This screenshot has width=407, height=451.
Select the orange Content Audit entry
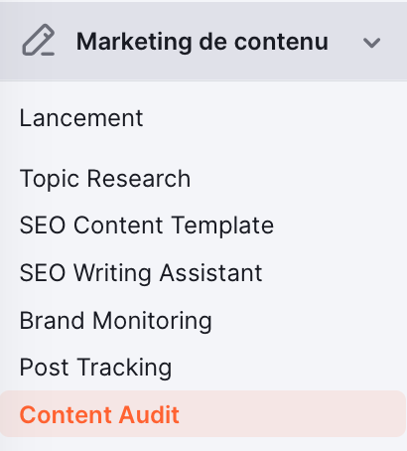pos(203,414)
